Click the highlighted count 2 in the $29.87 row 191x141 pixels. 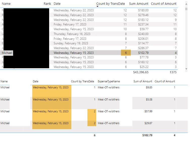94,123
